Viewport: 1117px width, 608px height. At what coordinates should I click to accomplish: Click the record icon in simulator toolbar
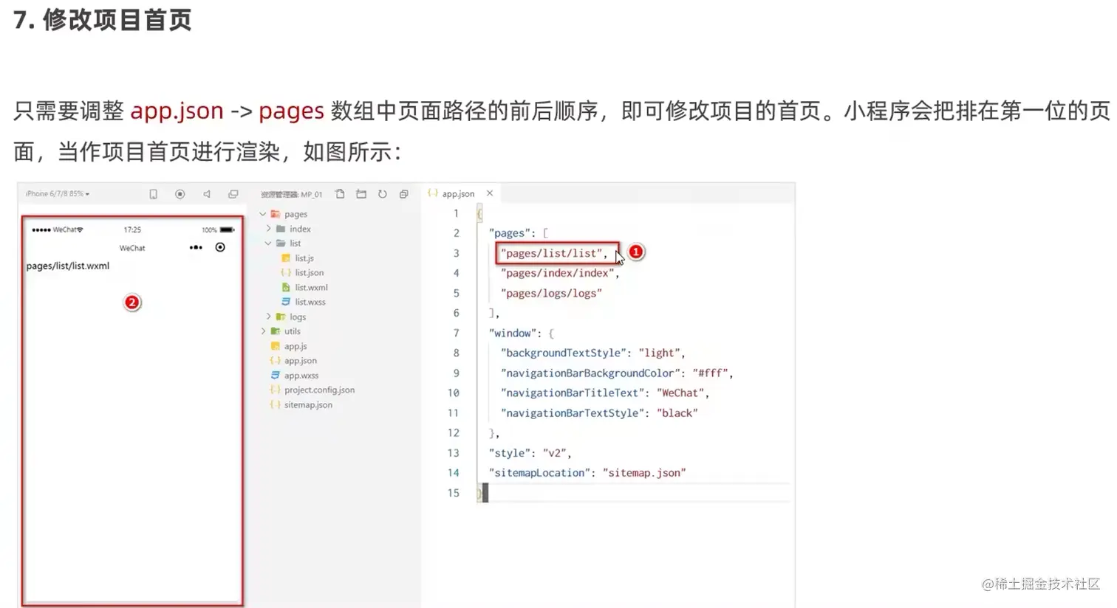(180, 194)
